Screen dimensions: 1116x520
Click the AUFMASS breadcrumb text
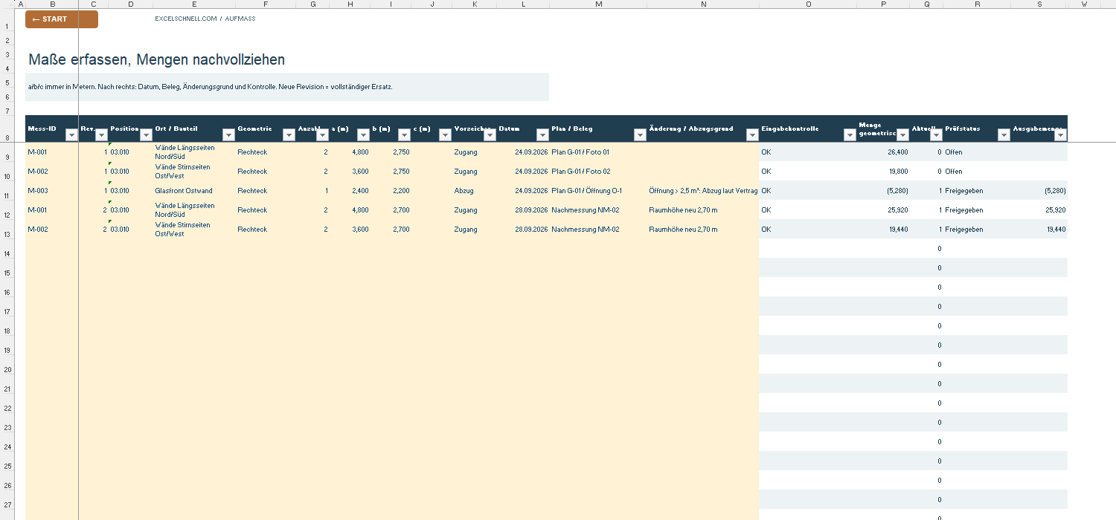(x=240, y=19)
